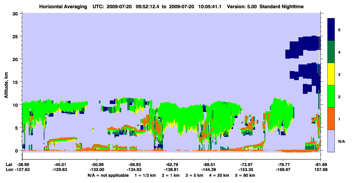The height and width of the screenshot is (183, 356).
Task: Click latitude value -81.69
Action: click(x=320, y=165)
